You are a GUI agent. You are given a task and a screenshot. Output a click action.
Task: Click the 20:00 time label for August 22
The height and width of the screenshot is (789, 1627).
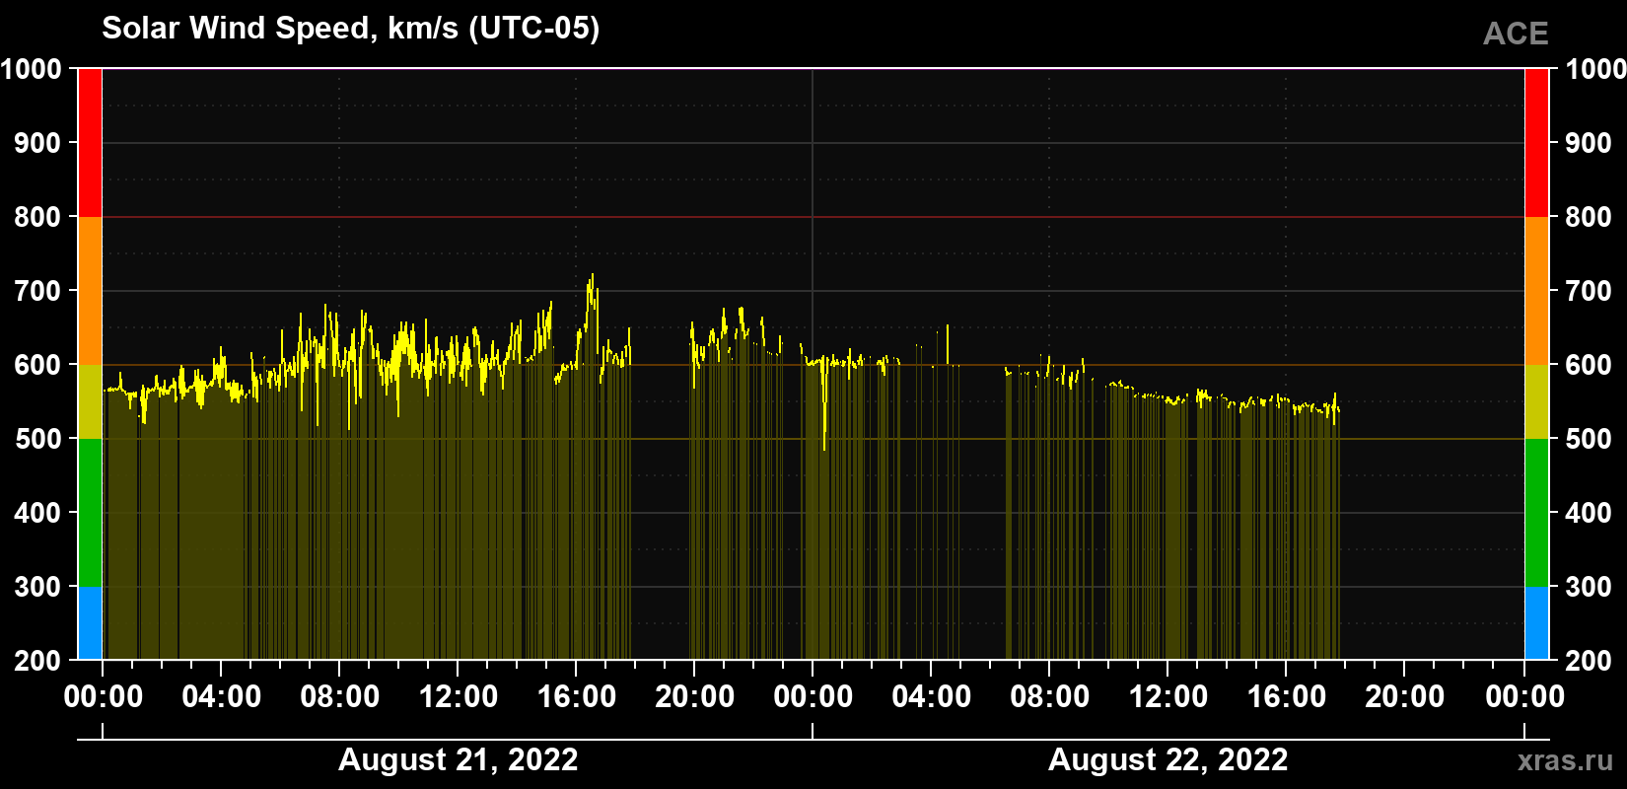[1405, 697]
